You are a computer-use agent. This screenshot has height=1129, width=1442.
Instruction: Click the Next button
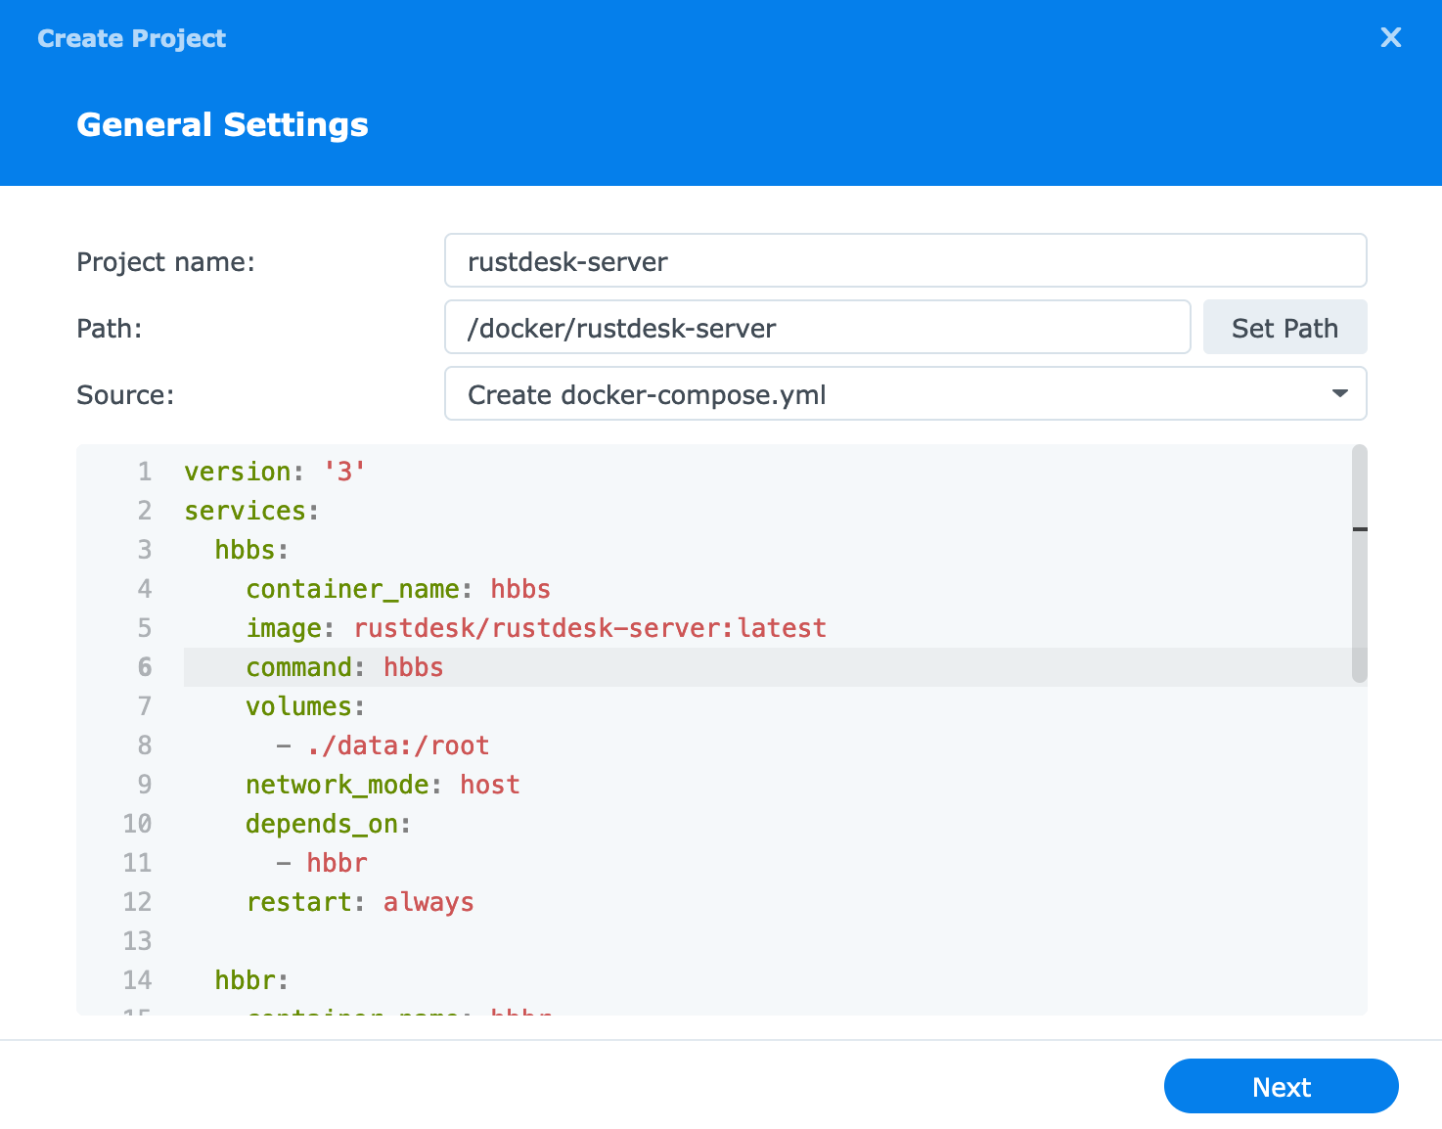(1281, 1086)
